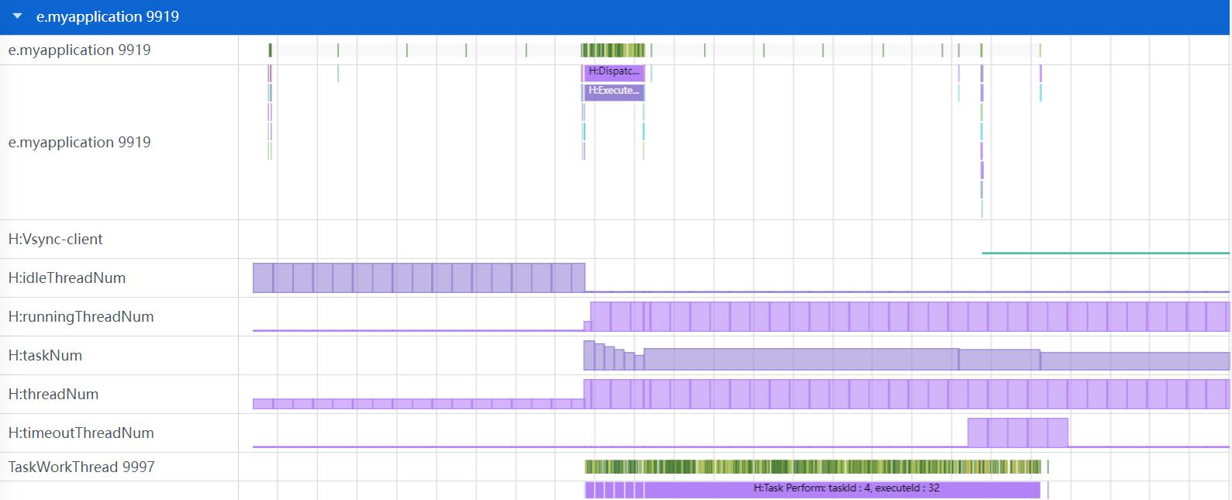Click the raised block in H:timeoutThreadNum track
Image resolution: width=1232 pixels, height=500 pixels.
click(x=1017, y=433)
